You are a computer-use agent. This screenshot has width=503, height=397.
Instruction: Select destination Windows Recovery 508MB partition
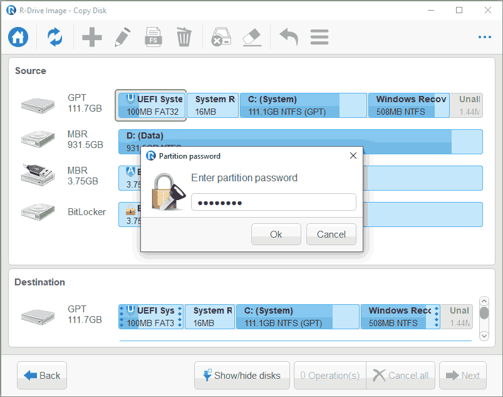point(400,317)
